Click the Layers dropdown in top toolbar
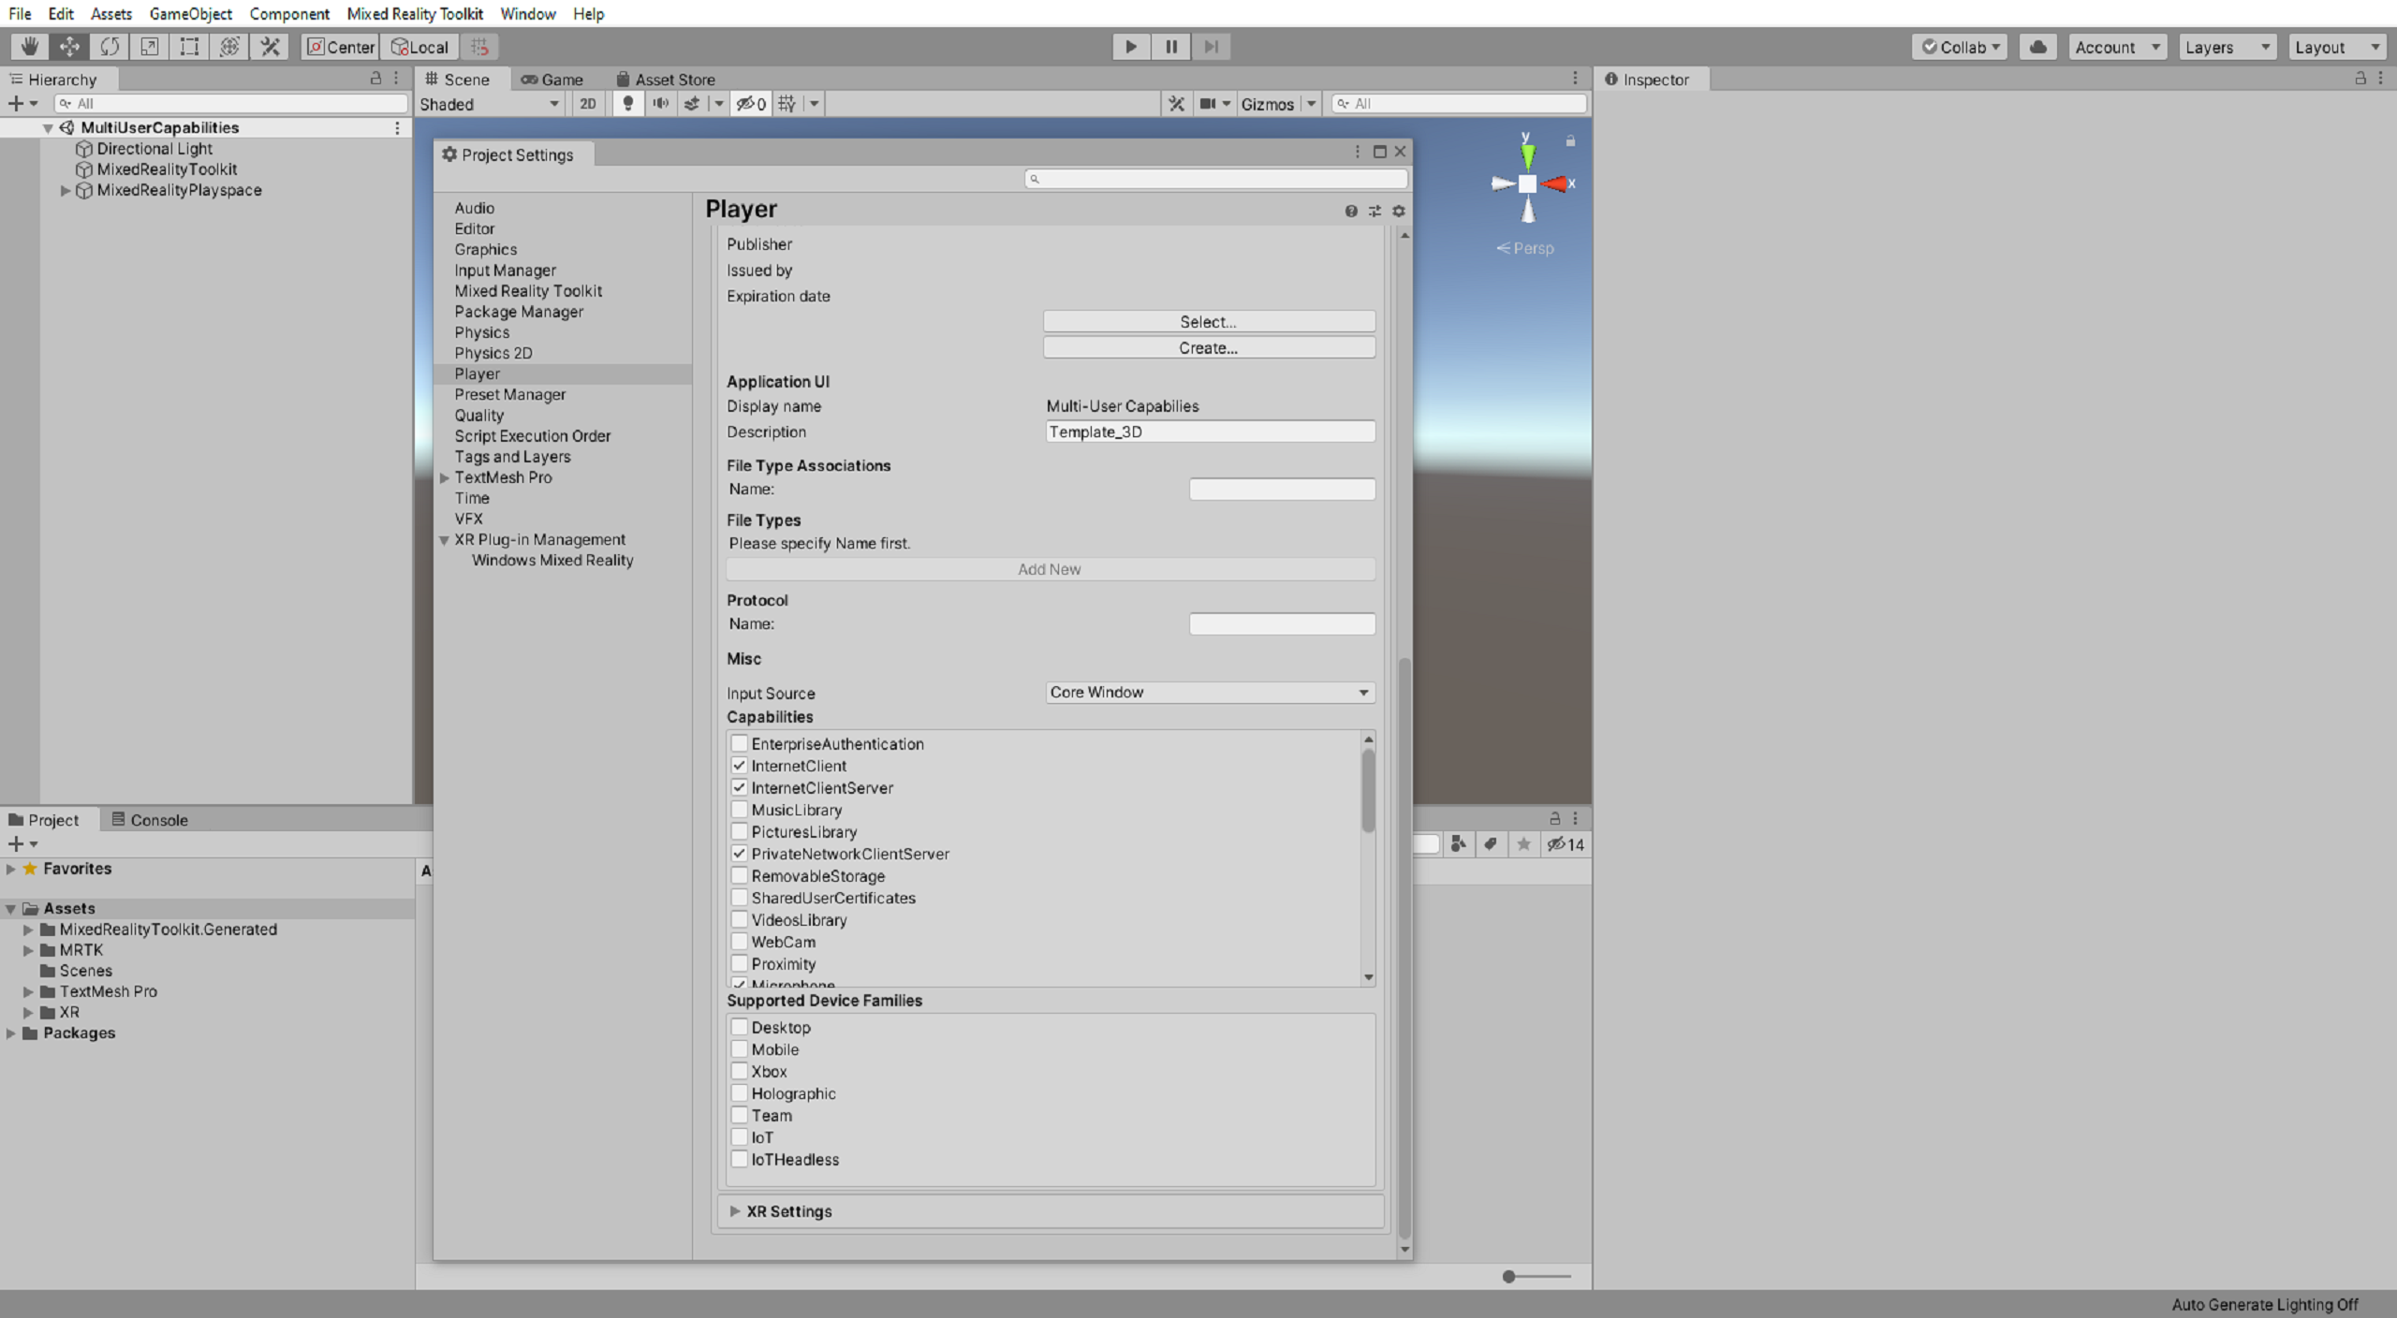The width and height of the screenshot is (2397, 1318). pos(2227,46)
